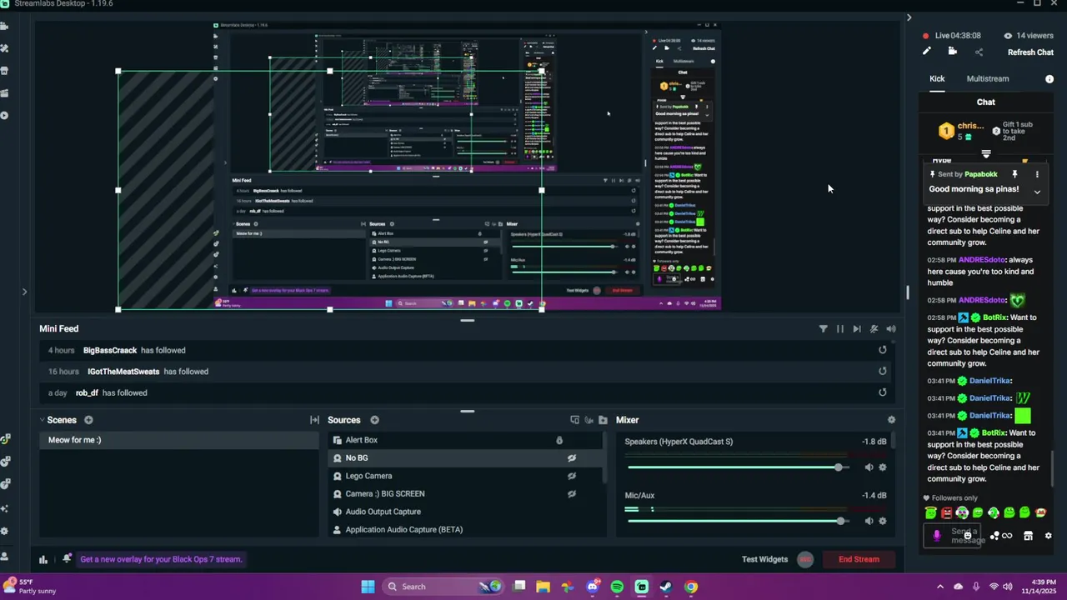
Task: Add a new scene with the plus icon
Action: click(x=88, y=420)
